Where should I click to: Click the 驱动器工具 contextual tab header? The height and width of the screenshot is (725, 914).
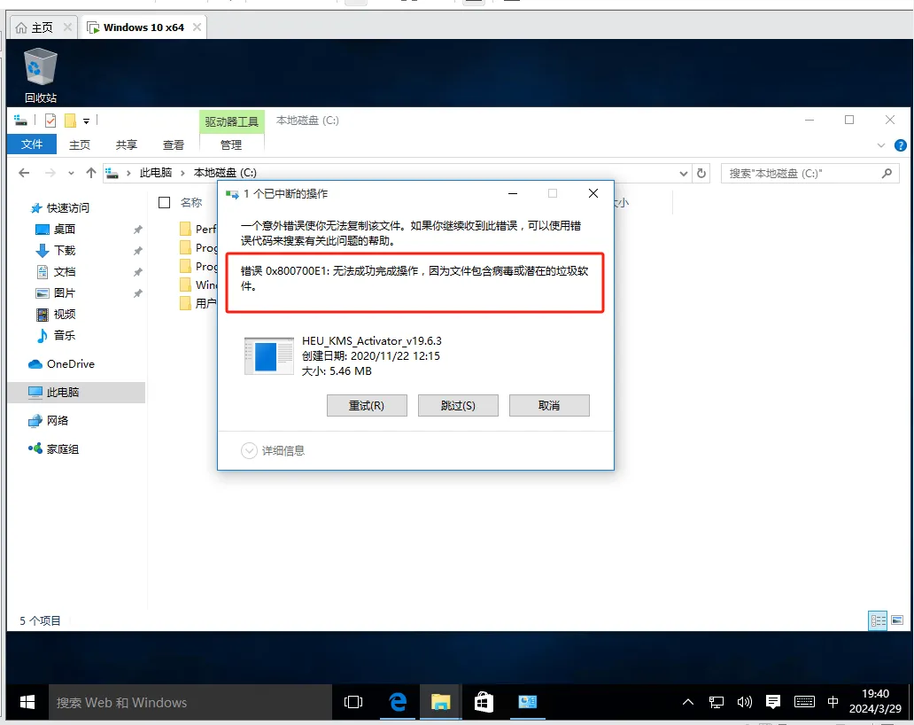231,121
